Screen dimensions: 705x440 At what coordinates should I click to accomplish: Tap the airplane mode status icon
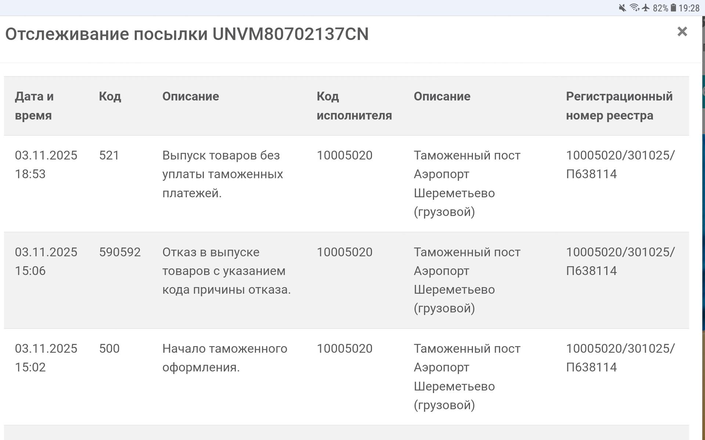(x=646, y=8)
